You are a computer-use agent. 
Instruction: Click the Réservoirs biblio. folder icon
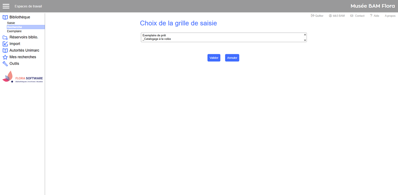click(x=5, y=37)
